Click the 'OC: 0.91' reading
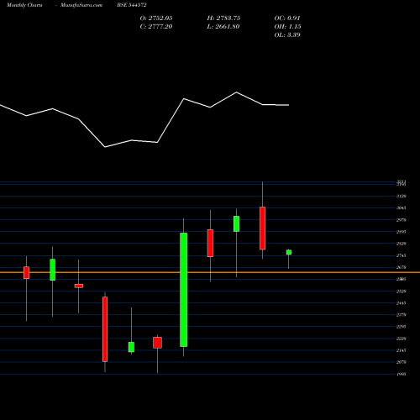Image resolution: width=420 pixels, height=420 pixels. pos(287,18)
